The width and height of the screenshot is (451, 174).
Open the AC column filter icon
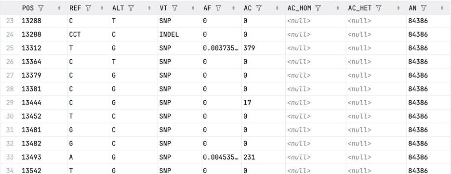pyautogui.click(x=259, y=8)
